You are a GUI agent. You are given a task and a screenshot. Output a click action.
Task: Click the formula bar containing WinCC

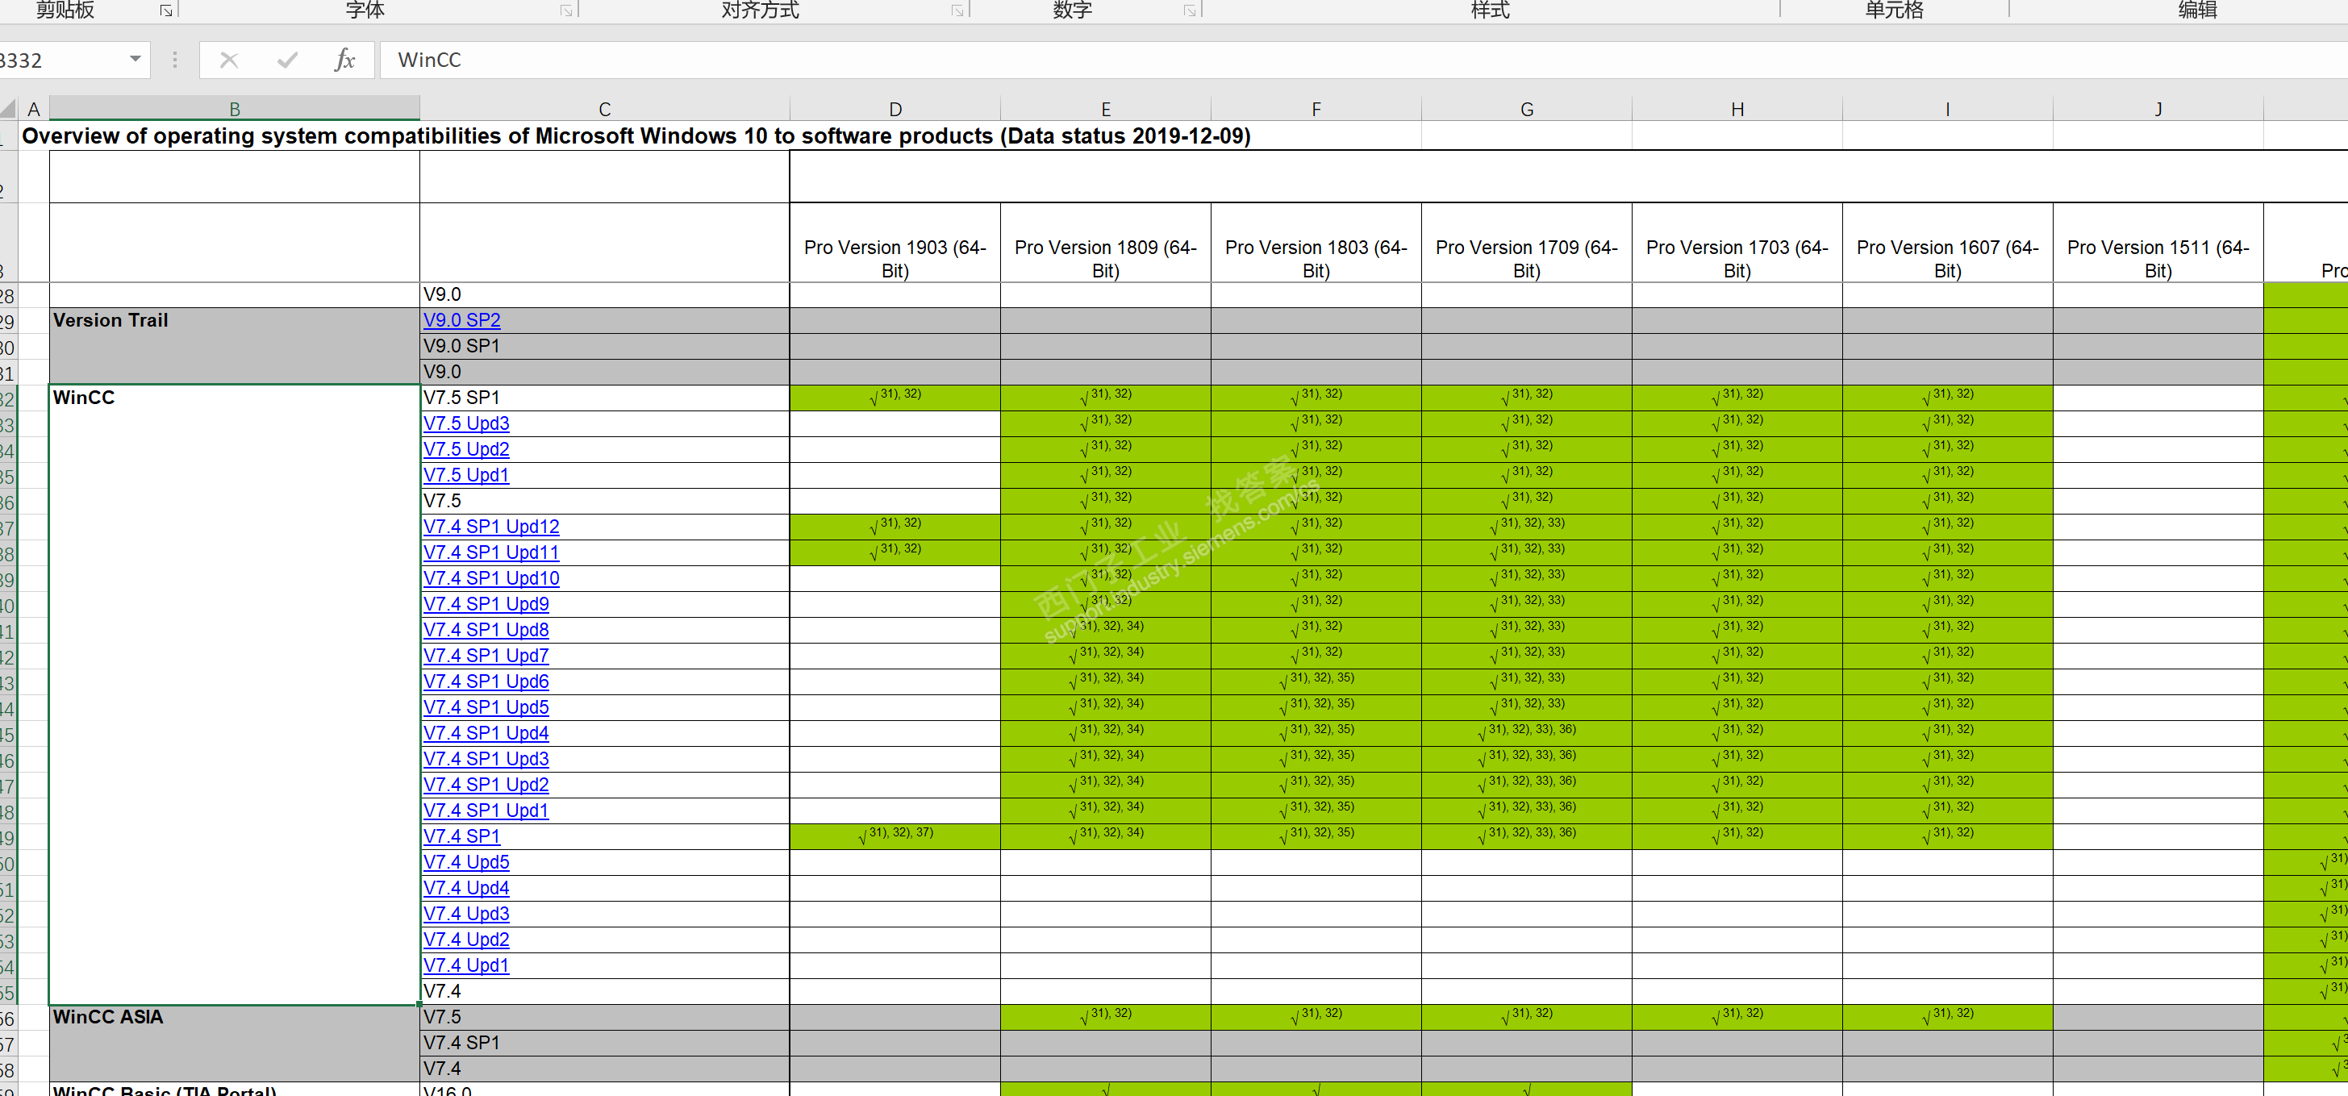(1276, 60)
